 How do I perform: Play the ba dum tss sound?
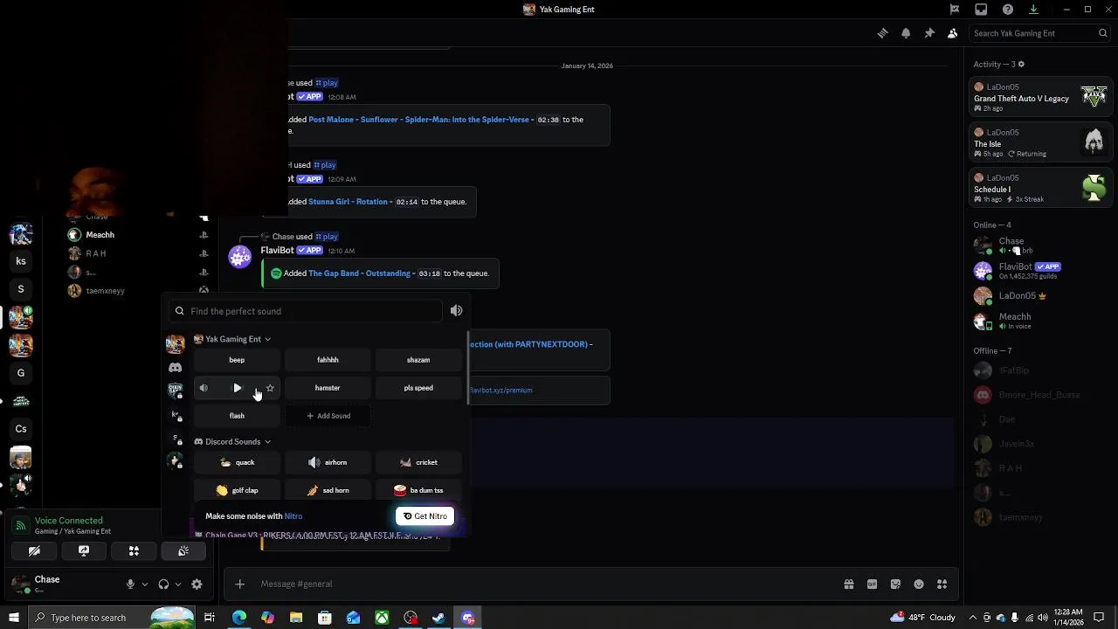tap(418, 490)
